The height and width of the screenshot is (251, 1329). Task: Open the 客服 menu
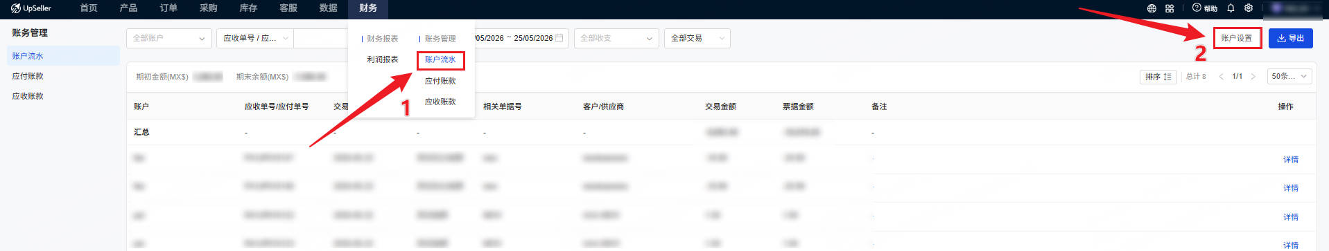[x=288, y=8]
